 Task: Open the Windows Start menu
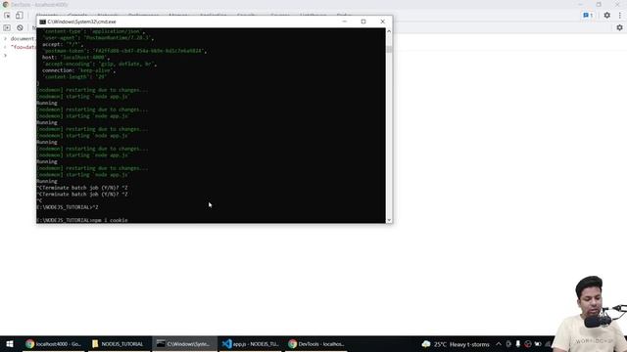[x=10, y=343]
